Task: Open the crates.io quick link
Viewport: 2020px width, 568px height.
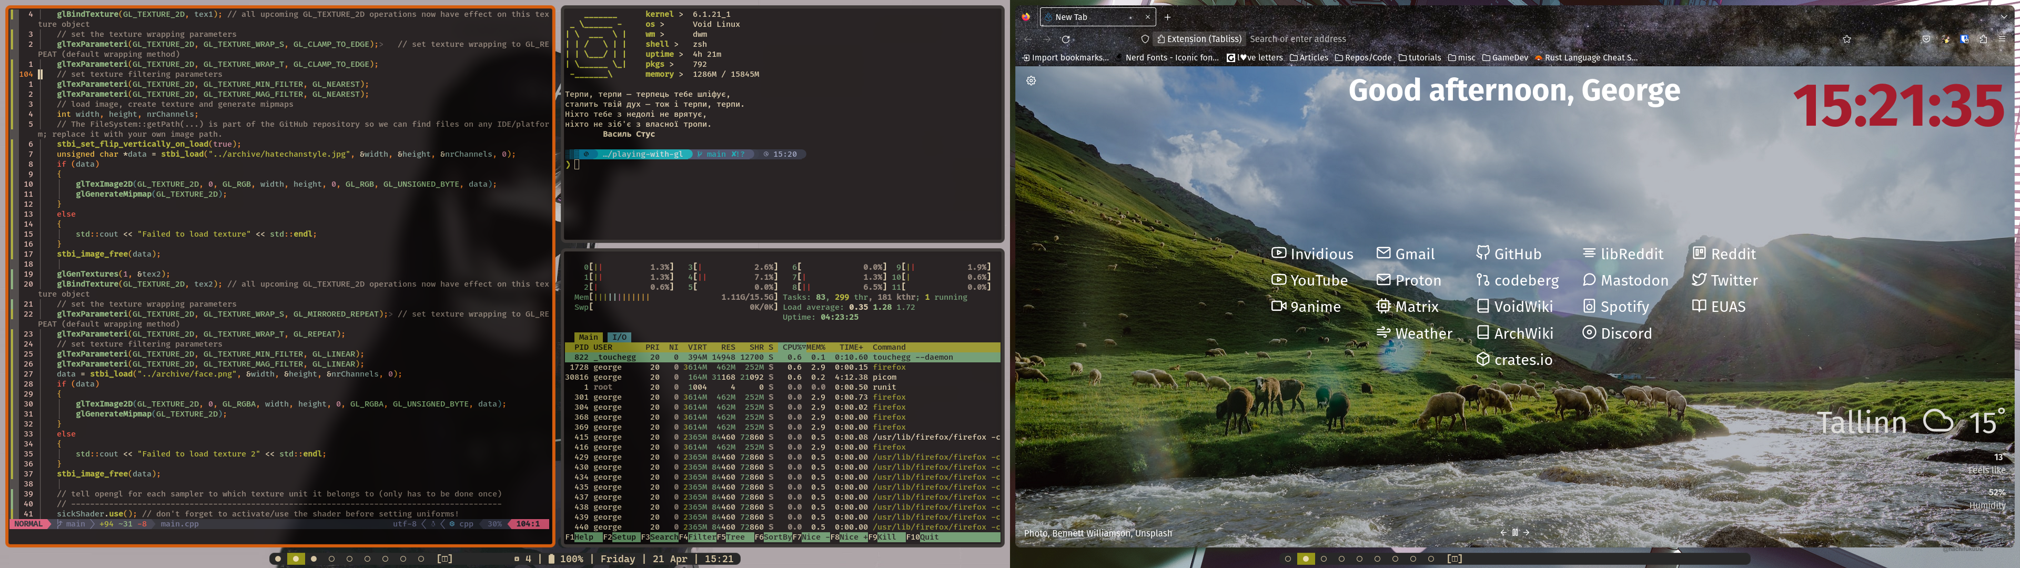Action: click(1514, 359)
